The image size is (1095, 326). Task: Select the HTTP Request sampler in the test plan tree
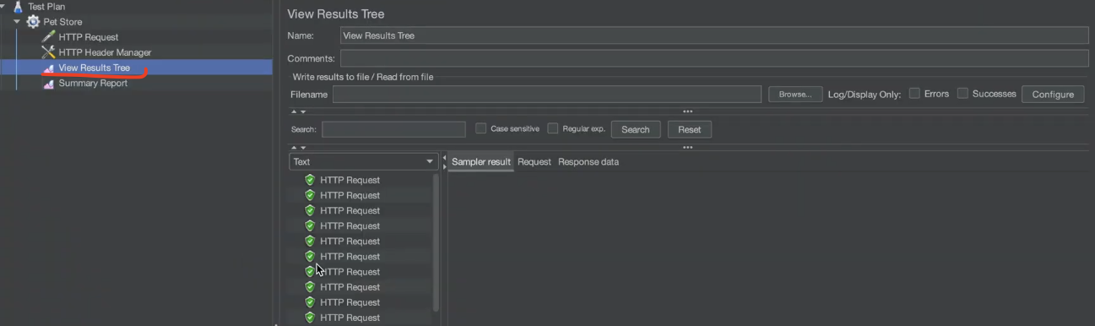click(x=89, y=37)
